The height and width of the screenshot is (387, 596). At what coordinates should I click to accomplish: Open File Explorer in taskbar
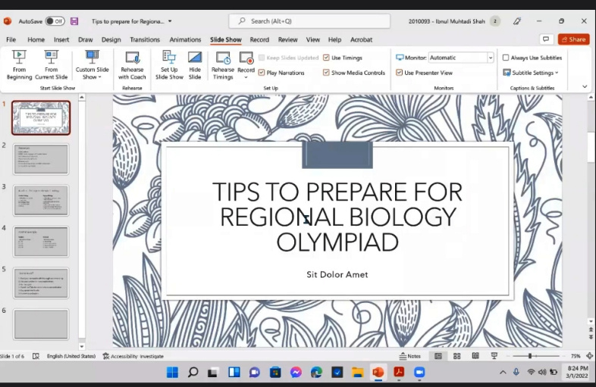click(357, 372)
